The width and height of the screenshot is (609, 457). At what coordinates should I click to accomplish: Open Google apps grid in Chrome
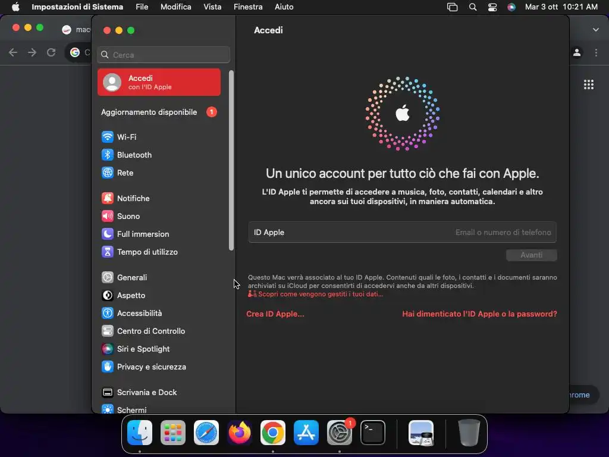pyautogui.click(x=589, y=84)
